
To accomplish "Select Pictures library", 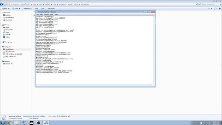I will [8, 35].
